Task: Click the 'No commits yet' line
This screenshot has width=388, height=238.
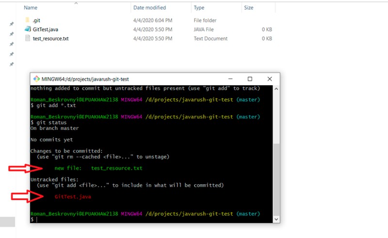Action: pyautogui.click(x=51, y=140)
